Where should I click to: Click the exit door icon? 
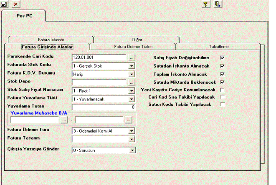pos(218,4)
